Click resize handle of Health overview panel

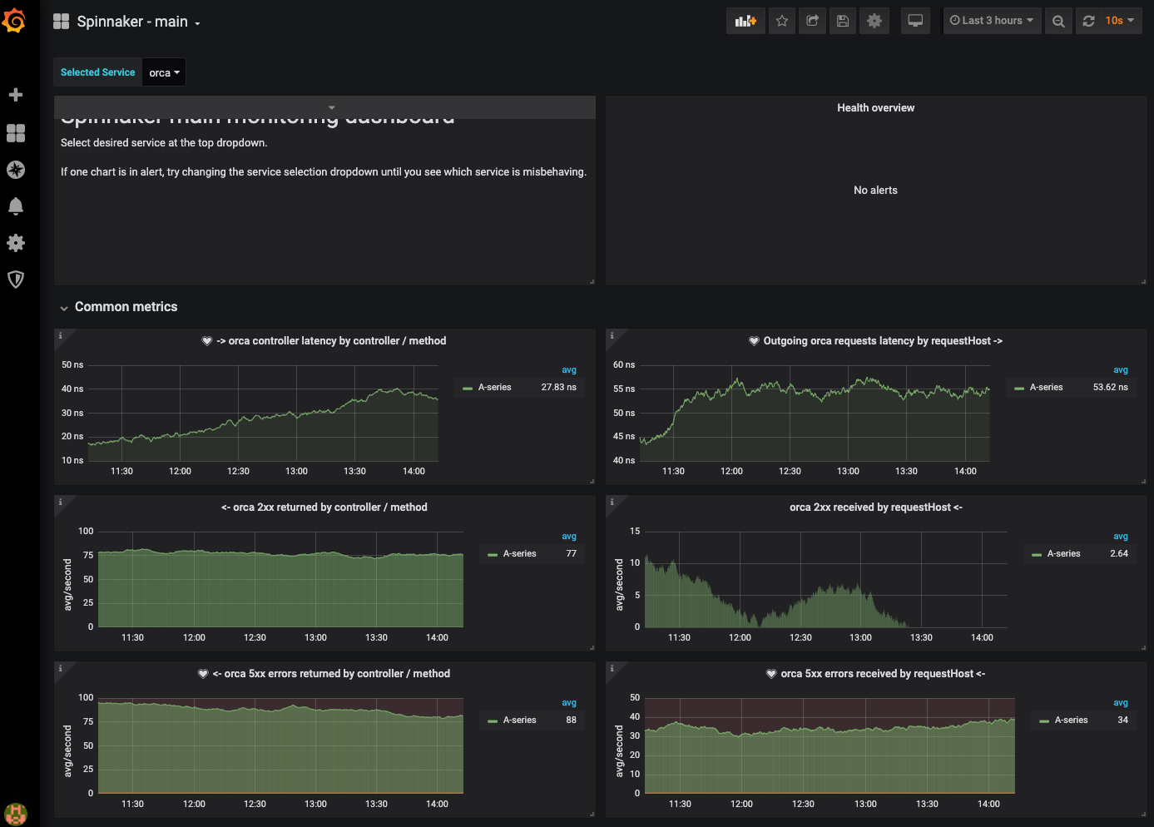pyautogui.click(x=1143, y=282)
